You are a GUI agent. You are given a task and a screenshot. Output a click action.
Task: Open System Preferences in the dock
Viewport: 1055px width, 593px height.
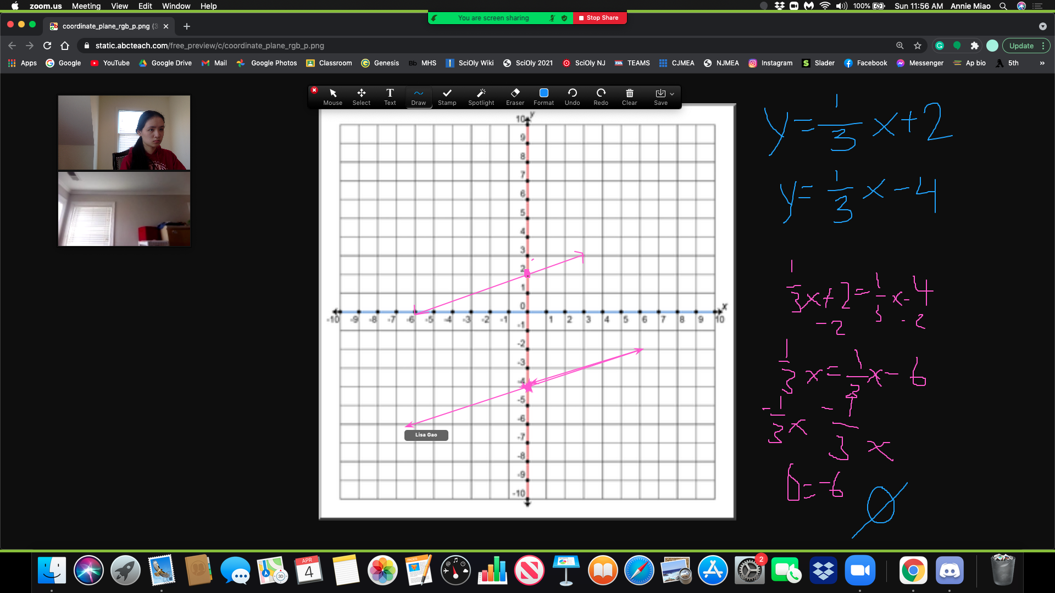coord(749,571)
